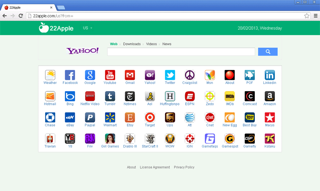Image resolution: width=320 pixels, height=191 pixels.
Task: Click the YouTube shortcut icon
Action: 110,75
